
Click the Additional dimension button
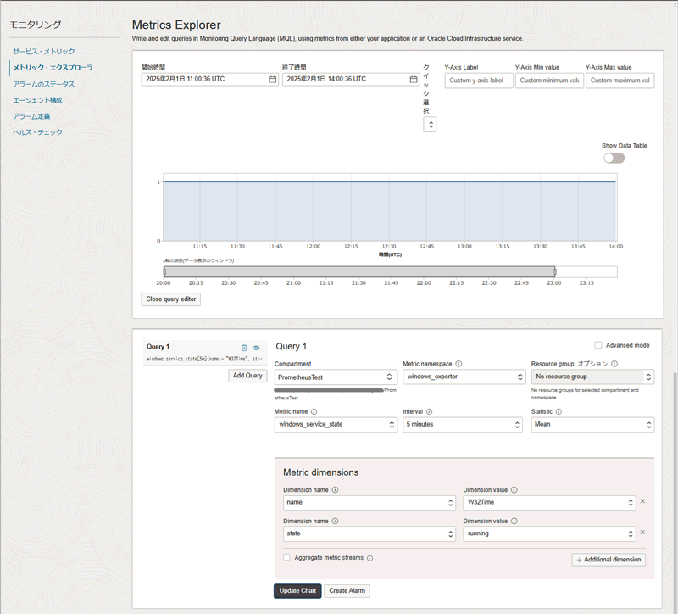coord(609,560)
